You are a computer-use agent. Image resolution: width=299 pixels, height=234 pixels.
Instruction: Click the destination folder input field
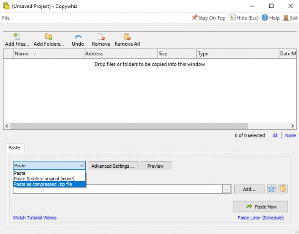pos(118,189)
